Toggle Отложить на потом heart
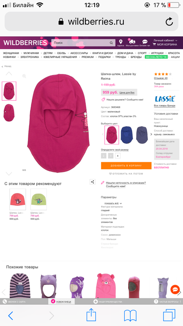 (x=111, y=174)
